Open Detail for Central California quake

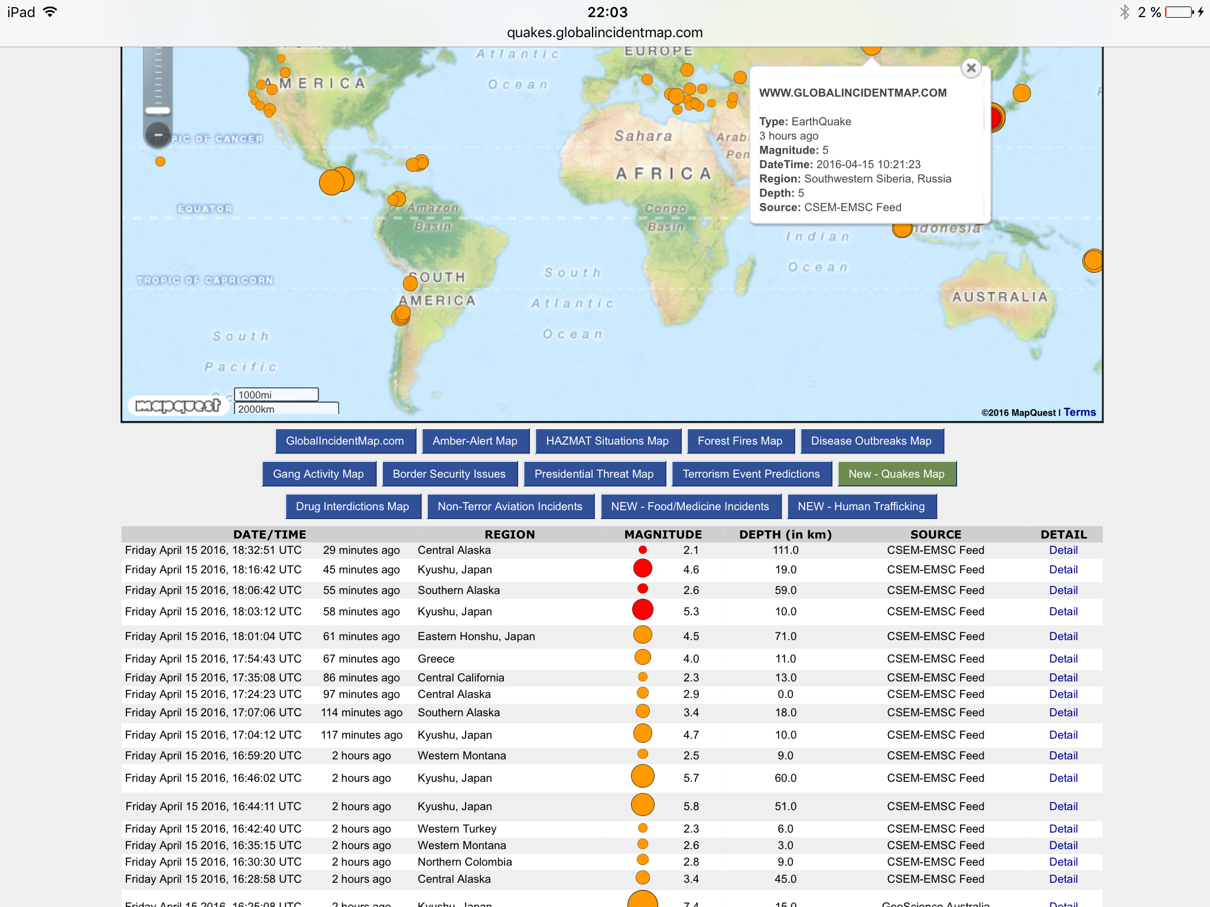(1063, 677)
